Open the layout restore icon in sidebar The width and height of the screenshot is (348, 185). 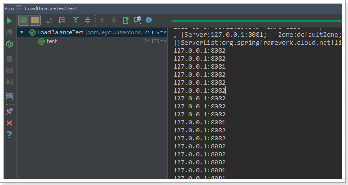tap(9, 97)
